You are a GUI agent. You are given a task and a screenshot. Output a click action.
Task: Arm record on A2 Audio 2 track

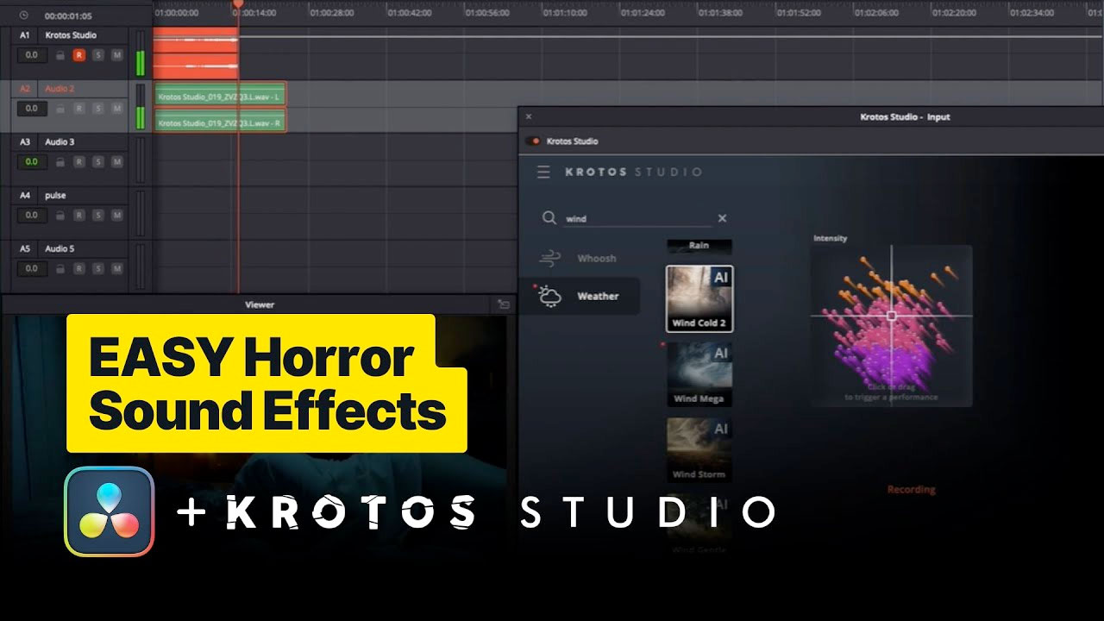(x=79, y=109)
